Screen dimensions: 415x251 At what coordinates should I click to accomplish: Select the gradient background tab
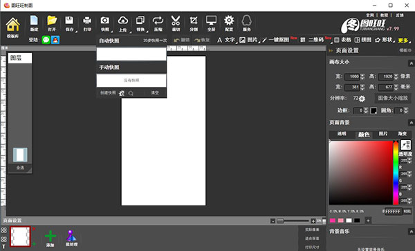click(403, 134)
